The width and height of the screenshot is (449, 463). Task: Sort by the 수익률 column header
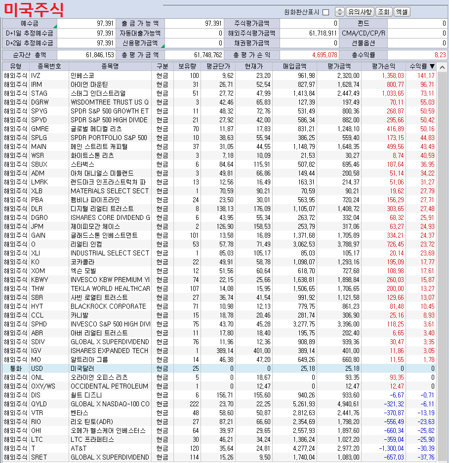421,66
